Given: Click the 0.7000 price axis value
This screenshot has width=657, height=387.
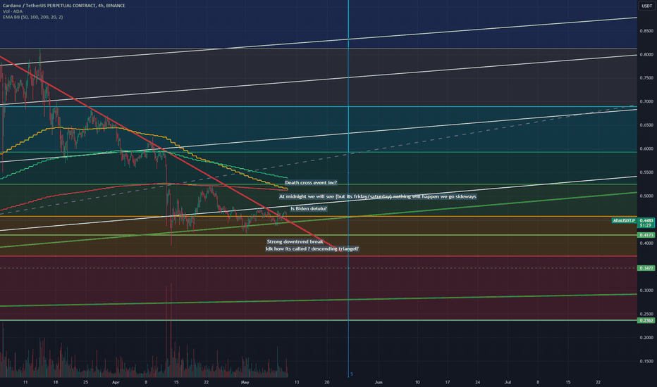Looking at the screenshot, I should (x=646, y=101).
